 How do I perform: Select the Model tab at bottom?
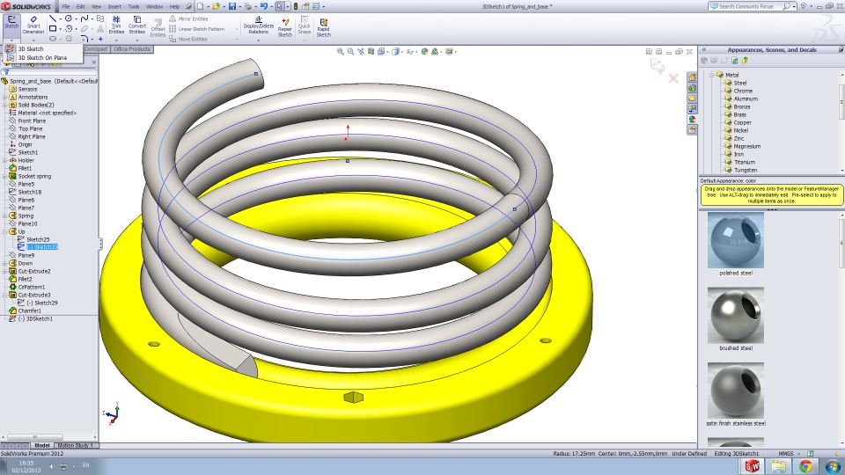41,445
